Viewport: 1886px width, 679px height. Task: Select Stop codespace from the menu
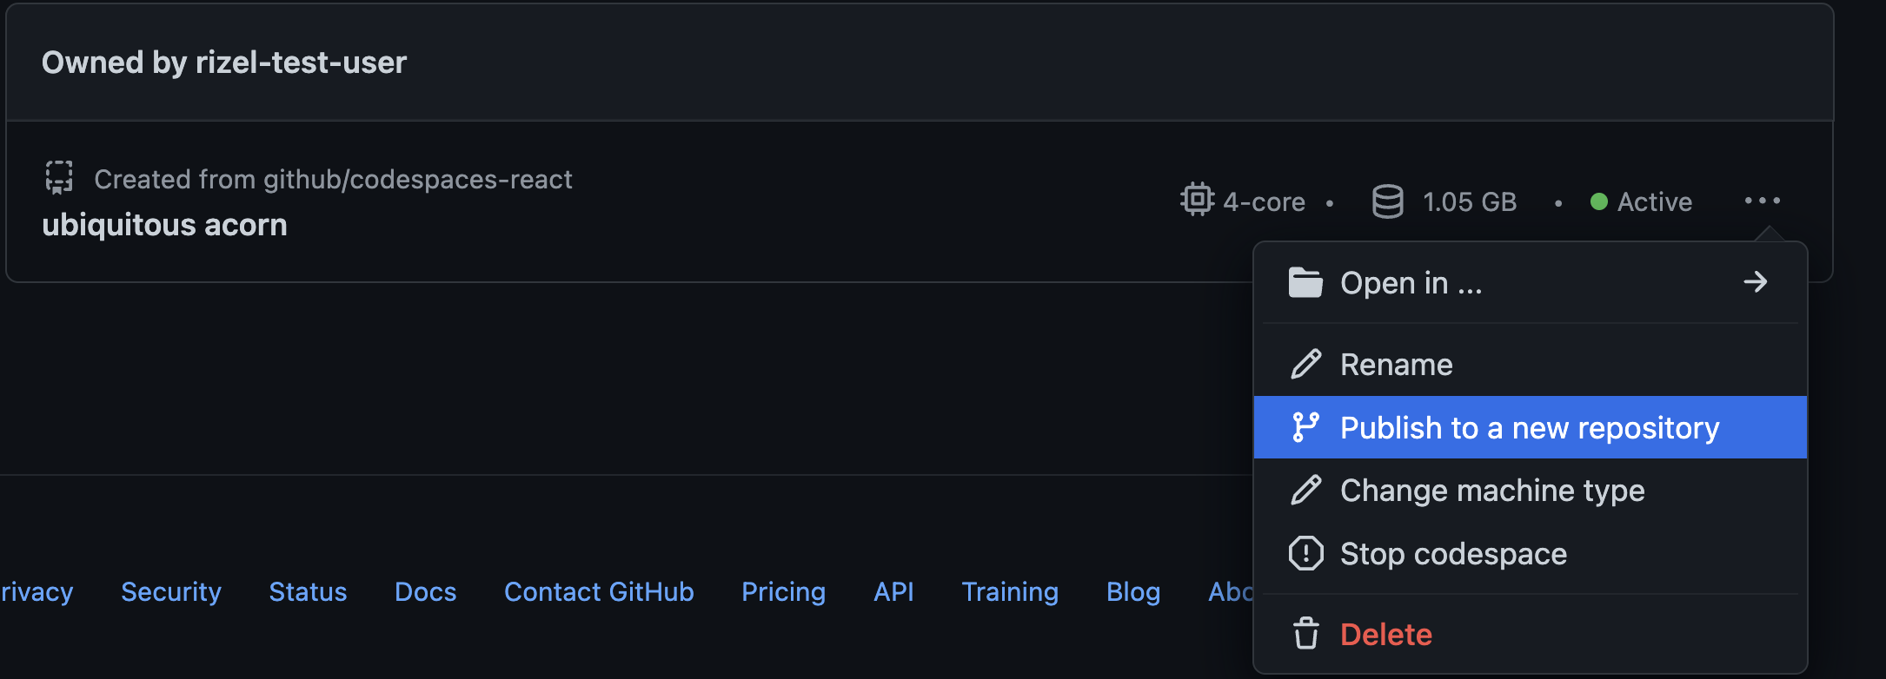(x=1453, y=554)
